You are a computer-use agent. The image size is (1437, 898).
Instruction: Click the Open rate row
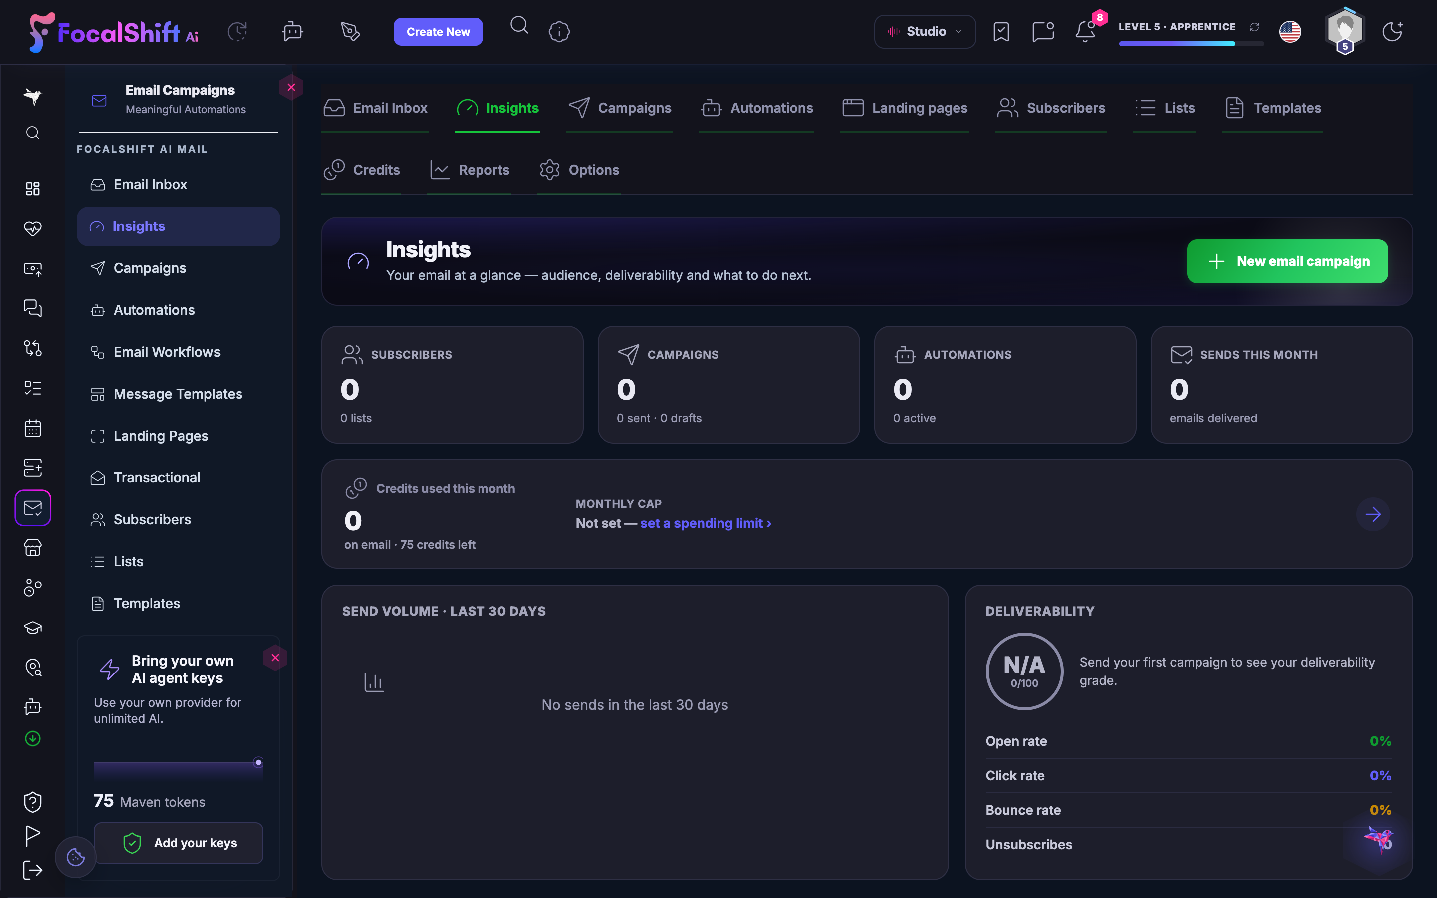[1188, 741]
